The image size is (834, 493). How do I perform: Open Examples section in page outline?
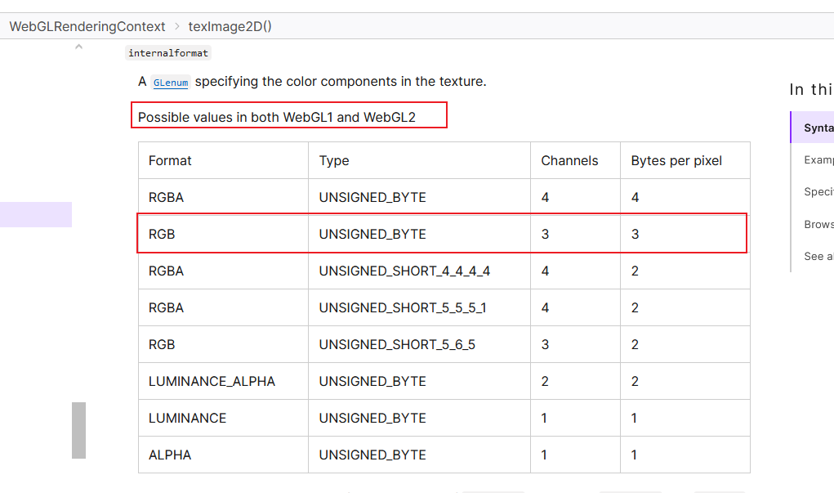click(x=818, y=159)
